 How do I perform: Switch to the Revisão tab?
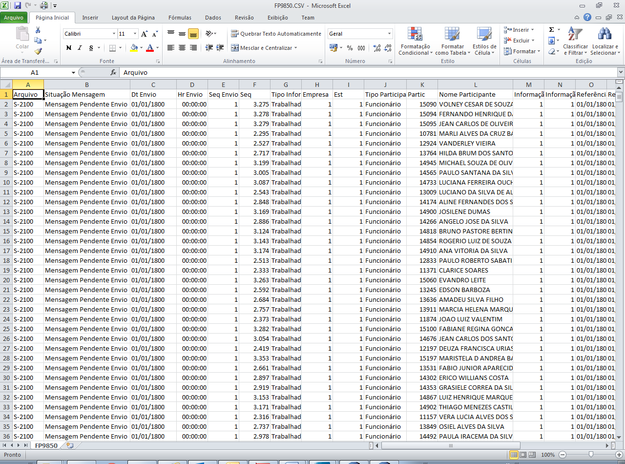click(244, 18)
